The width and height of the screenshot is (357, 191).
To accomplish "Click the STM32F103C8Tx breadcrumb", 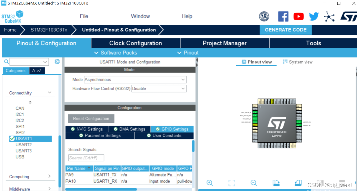I will [x=49, y=30].
